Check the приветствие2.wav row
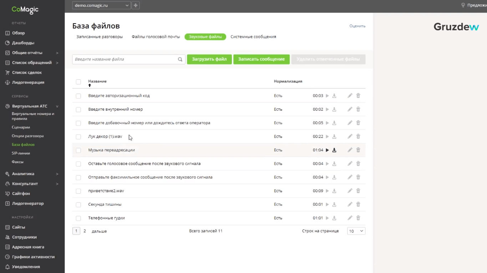Screen dimensions: 487x273 tap(78, 191)
